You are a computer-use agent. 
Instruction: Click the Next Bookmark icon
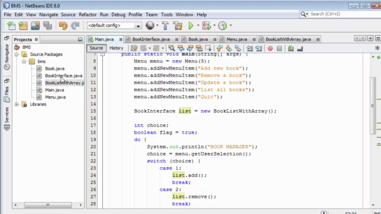(229, 48)
